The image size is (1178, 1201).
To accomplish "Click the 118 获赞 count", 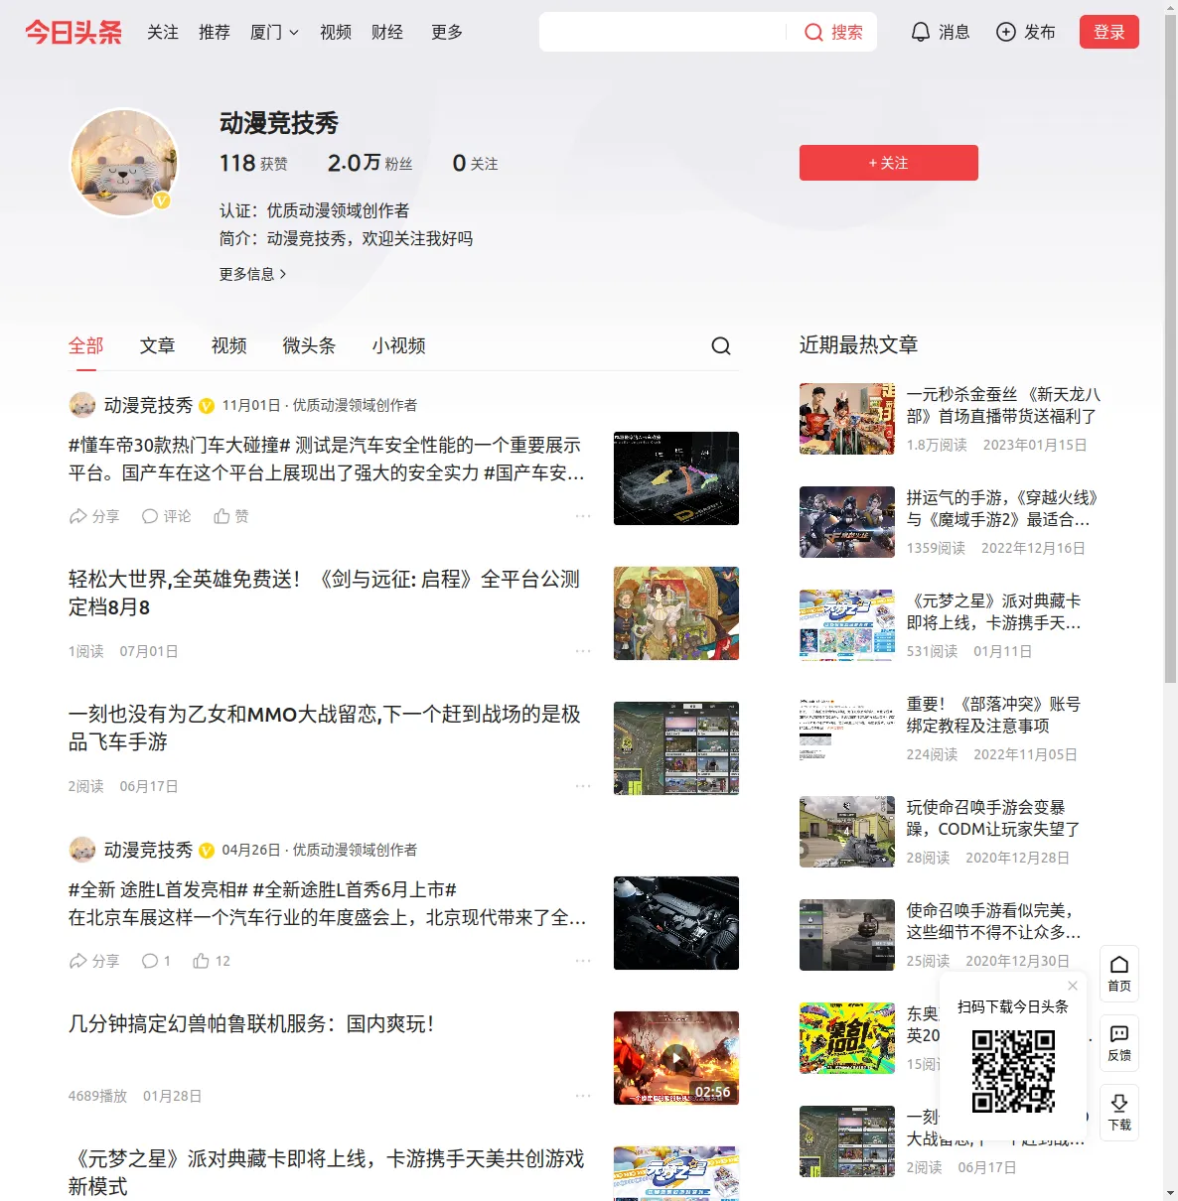I will [253, 163].
